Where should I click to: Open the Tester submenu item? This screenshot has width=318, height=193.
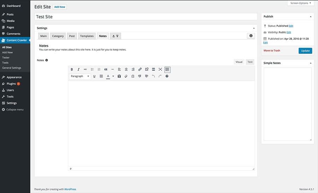pos(6,58)
